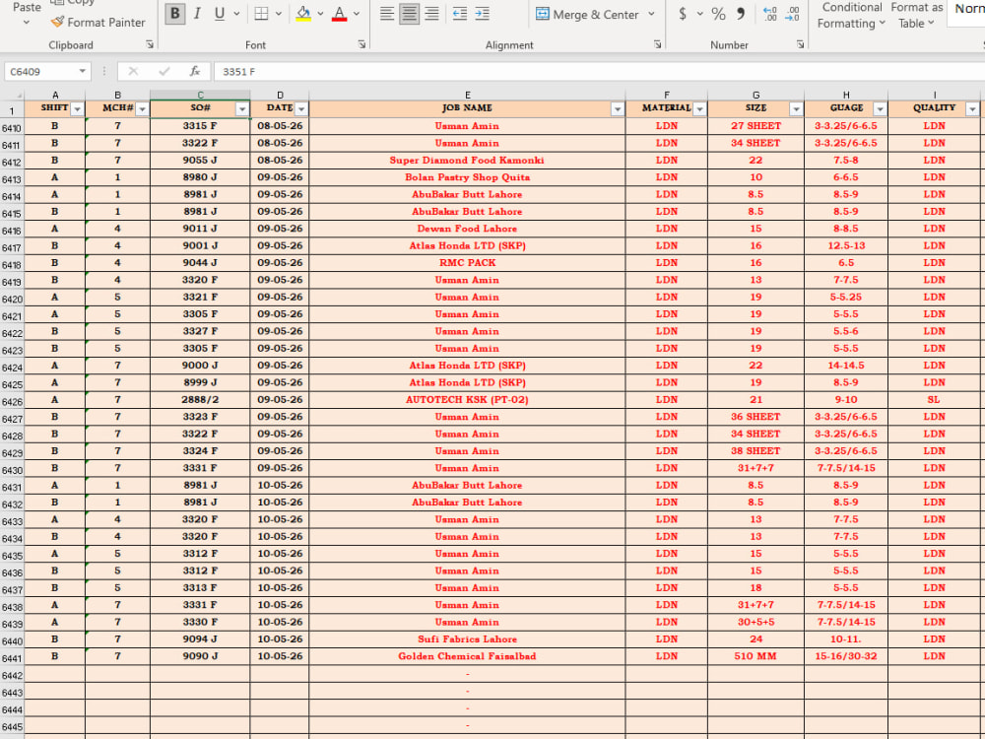Open Clipboard dialog launcher
The width and height of the screenshot is (985, 739).
pos(150,44)
